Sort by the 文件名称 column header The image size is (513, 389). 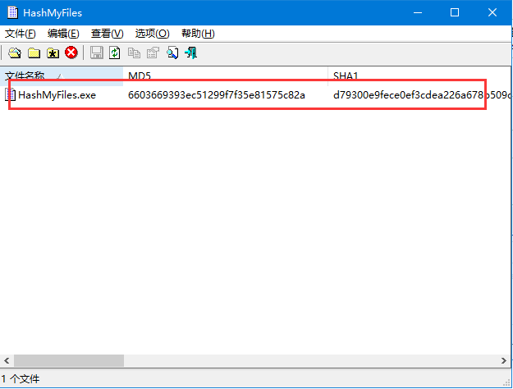pos(62,76)
